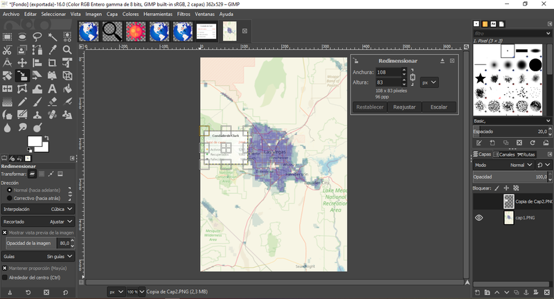Hide the cap1.PNG layer using the eye
This screenshot has width=554, height=299.
479,218
